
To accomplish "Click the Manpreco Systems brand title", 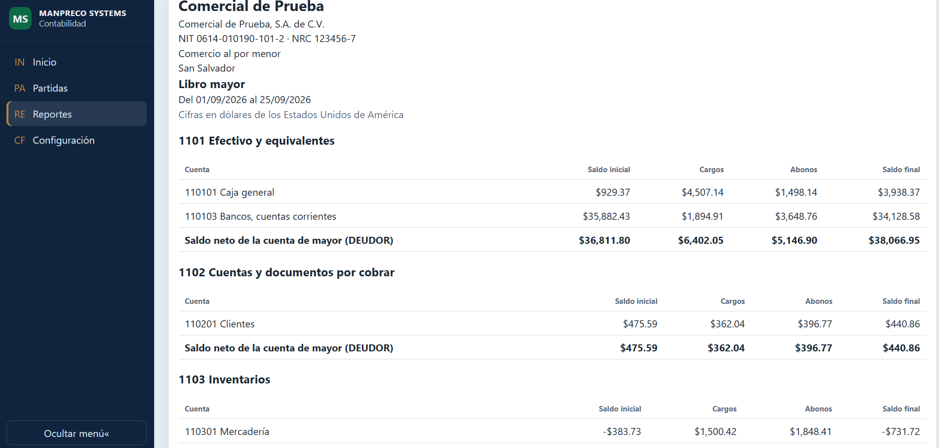I will click(x=83, y=13).
